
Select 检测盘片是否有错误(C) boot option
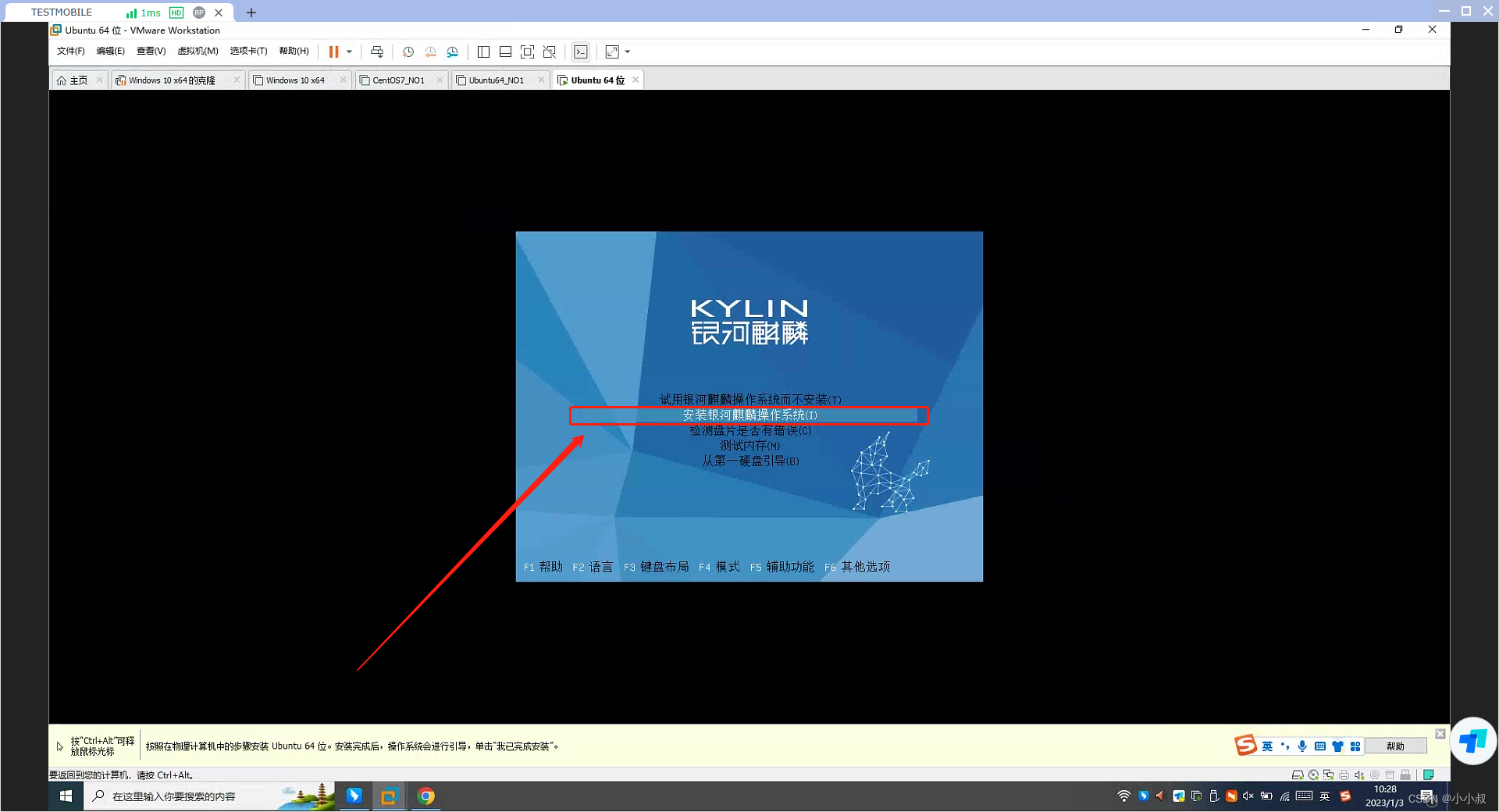749,430
